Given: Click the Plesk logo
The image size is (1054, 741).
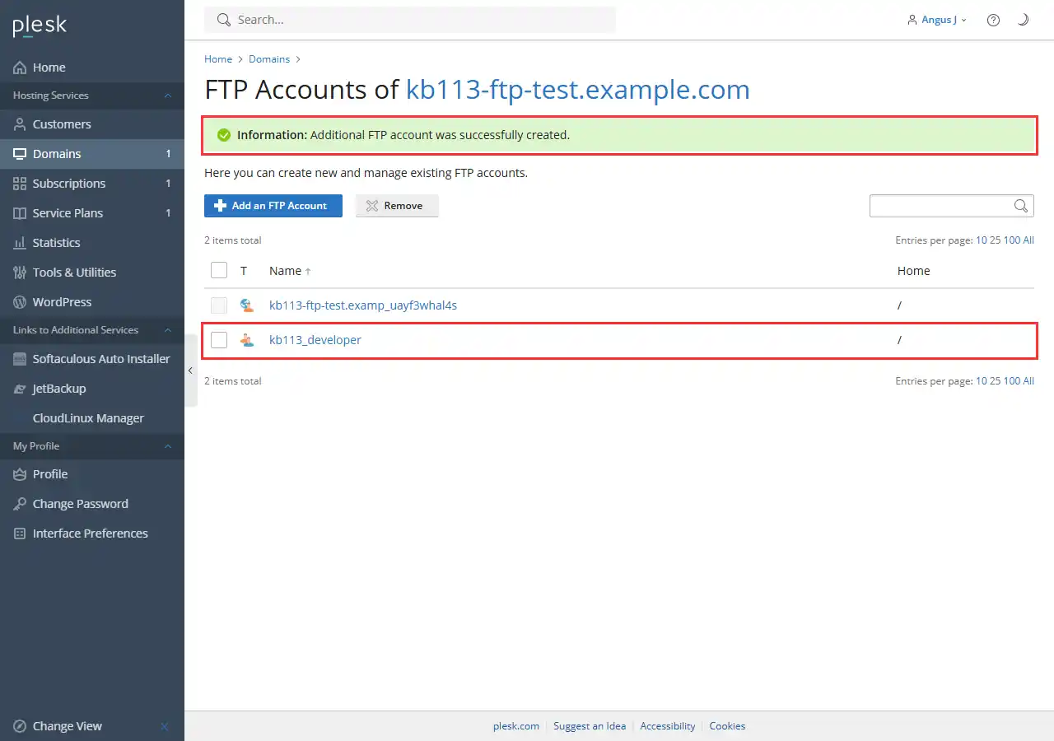Looking at the screenshot, I should tap(40, 26).
